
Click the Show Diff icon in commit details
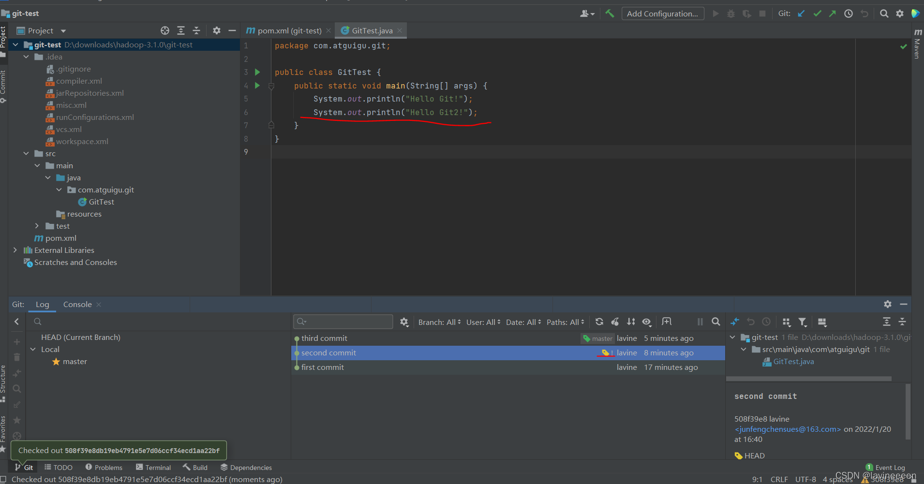(735, 322)
